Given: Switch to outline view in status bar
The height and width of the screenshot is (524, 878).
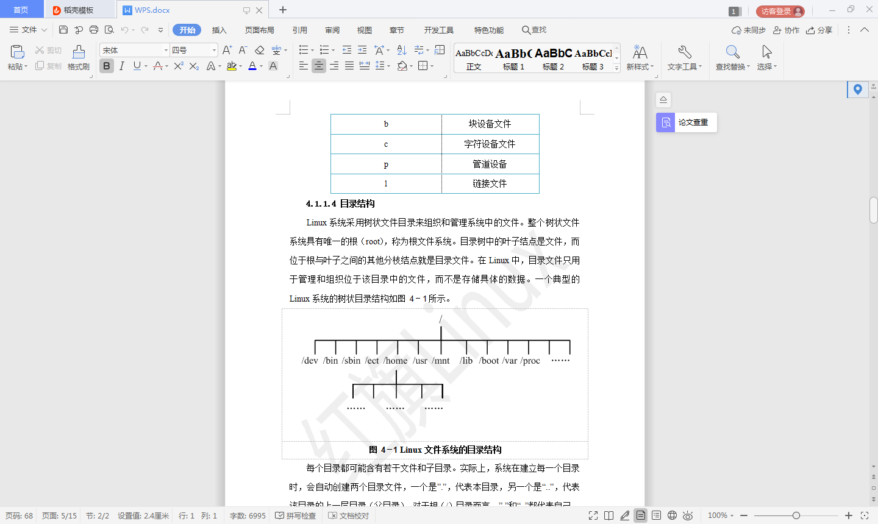Looking at the screenshot, I should point(656,515).
